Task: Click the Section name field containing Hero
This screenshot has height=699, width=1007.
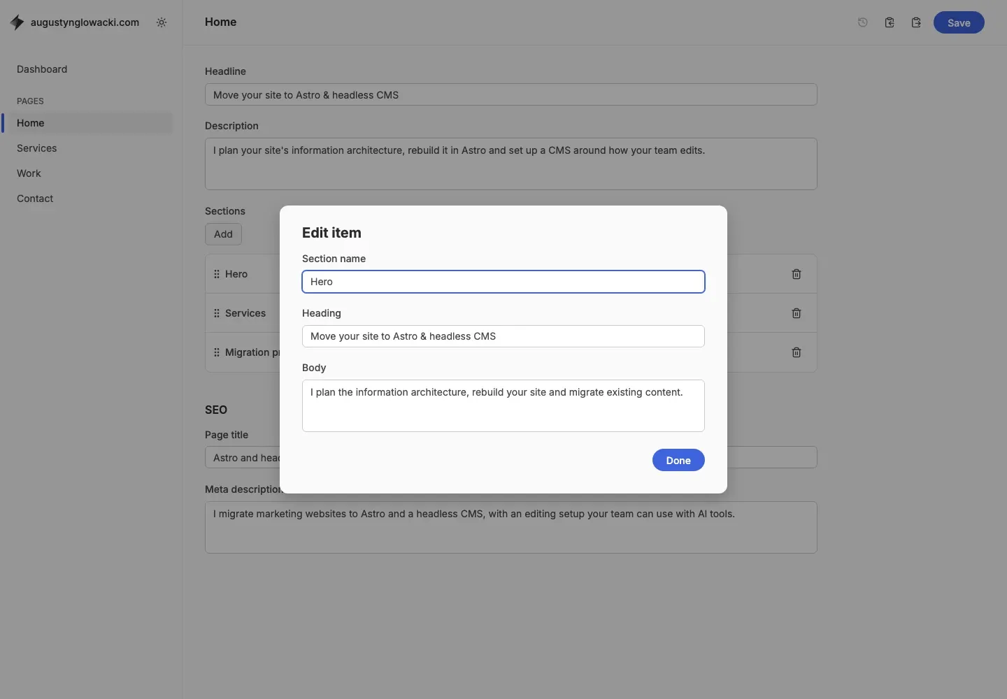Action: [503, 282]
